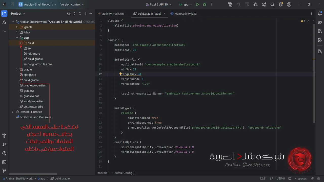Screen dimensions: 324x182
Task: Click the editor vertical scrollbar
Action: pos(314,73)
